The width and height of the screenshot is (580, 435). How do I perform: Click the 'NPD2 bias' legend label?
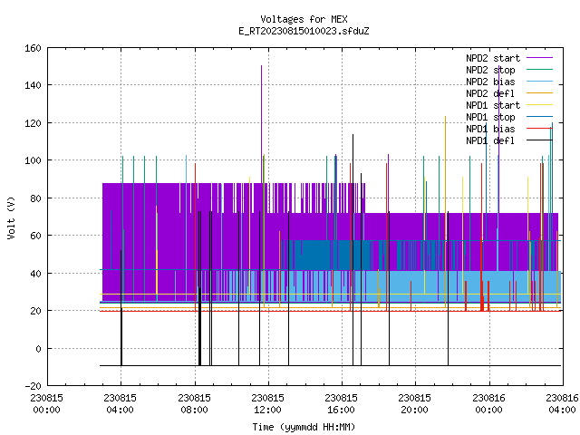pos(490,82)
